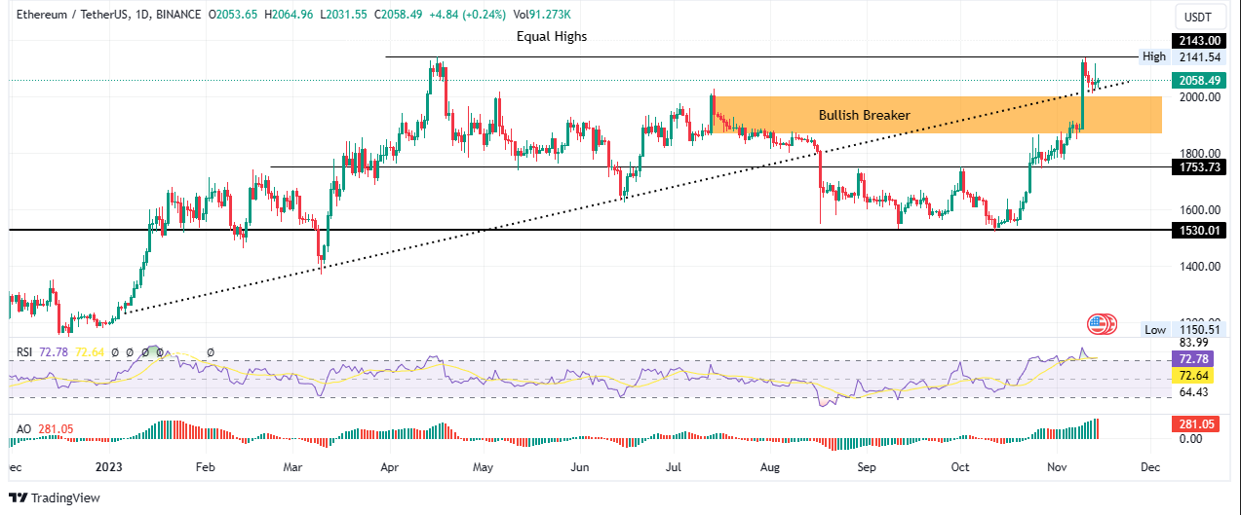Click the Apr label on time axis
Image resolution: width=1241 pixels, height=515 pixels.
click(x=392, y=467)
